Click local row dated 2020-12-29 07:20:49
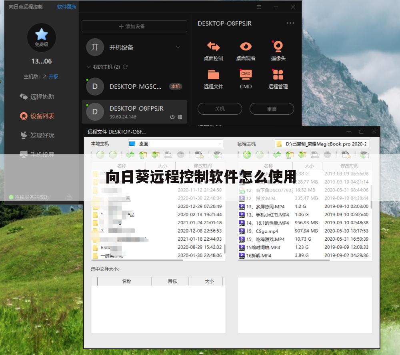400x355 pixels. 157,206
